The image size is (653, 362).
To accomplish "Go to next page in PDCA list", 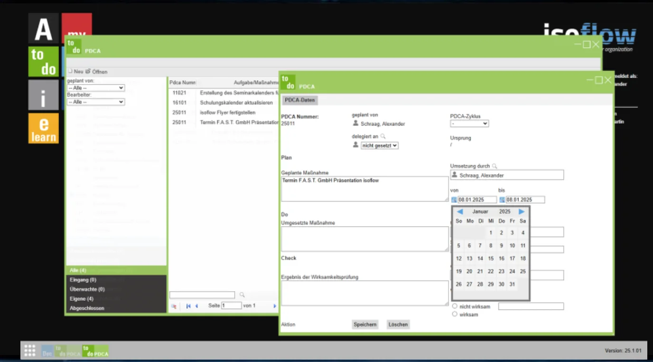I will click(x=275, y=306).
